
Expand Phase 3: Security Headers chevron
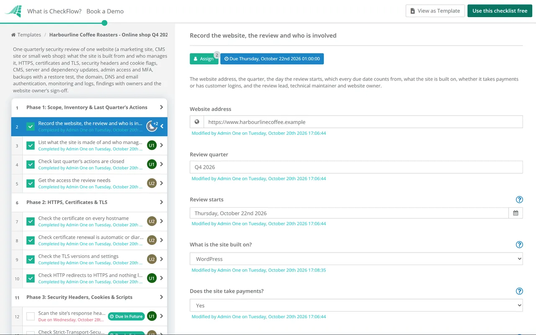click(161, 297)
